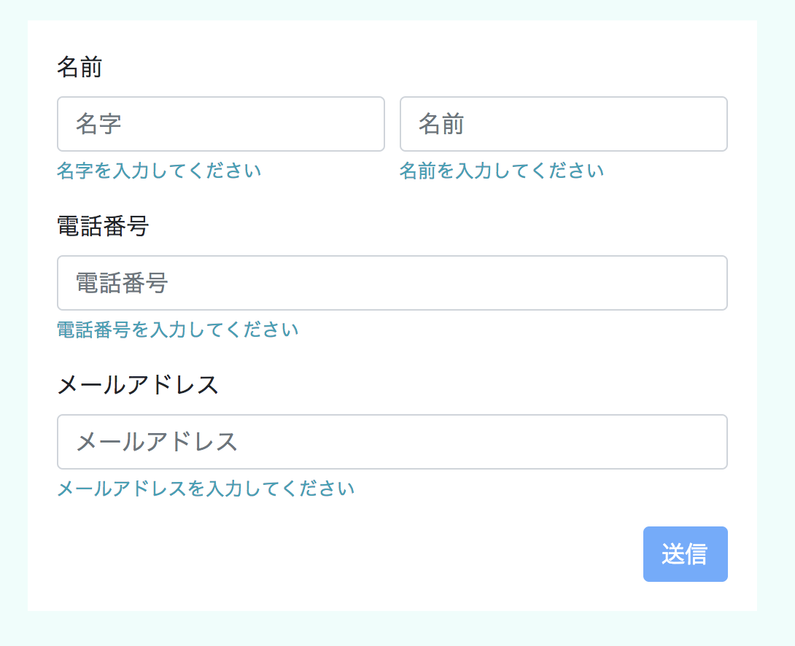The width and height of the screenshot is (795, 646).
Task: Select the 電話番号を入力してください helper text
Action: [177, 330]
